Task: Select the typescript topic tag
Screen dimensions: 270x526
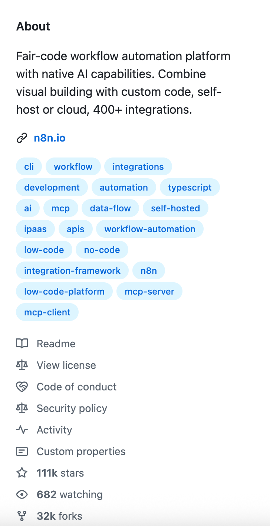Action: [x=190, y=187]
